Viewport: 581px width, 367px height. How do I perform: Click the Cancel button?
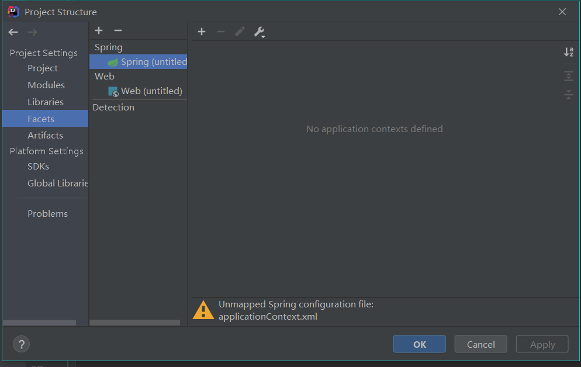click(x=480, y=344)
